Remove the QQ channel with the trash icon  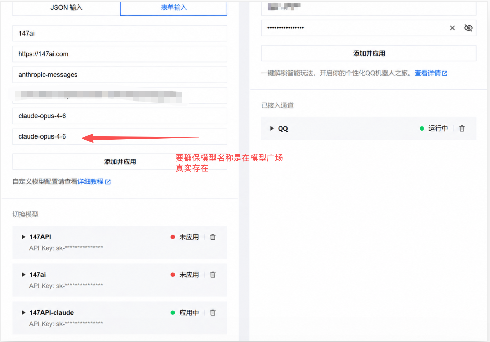click(x=462, y=129)
